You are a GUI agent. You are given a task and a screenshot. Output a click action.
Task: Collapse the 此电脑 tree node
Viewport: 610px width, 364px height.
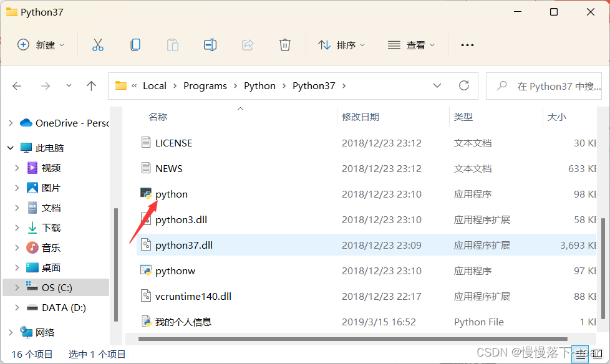point(11,148)
